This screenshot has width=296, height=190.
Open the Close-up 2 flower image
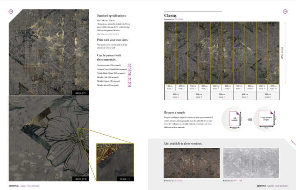click(x=49, y=138)
